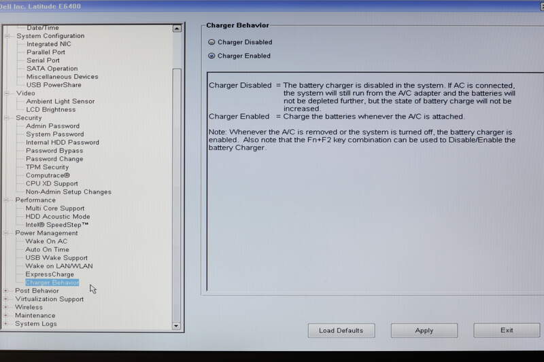
Task: Collapse the Video tree node
Action: coord(7,93)
